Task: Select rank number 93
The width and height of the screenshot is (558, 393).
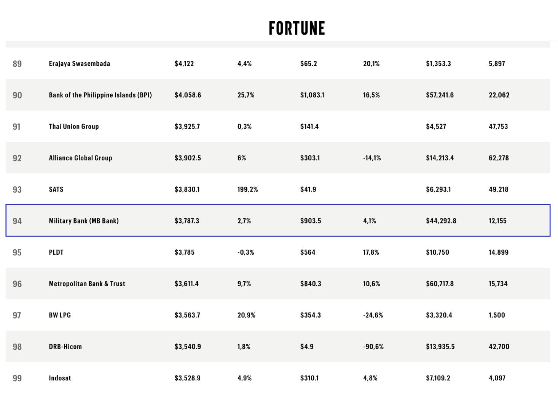Action: [x=17, y=190]
